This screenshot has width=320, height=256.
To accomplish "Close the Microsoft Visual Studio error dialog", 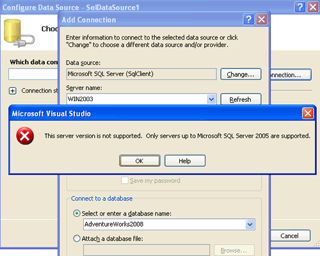I will pyautogui.click(x=308, y=113).
